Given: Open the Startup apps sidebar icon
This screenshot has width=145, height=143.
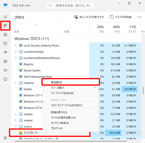Looking at the screenshot, I should [x=5, y=52].
